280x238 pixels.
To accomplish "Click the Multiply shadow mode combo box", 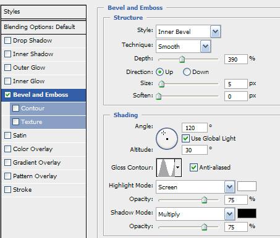I will pyautogui.click(x=195, y=214).
